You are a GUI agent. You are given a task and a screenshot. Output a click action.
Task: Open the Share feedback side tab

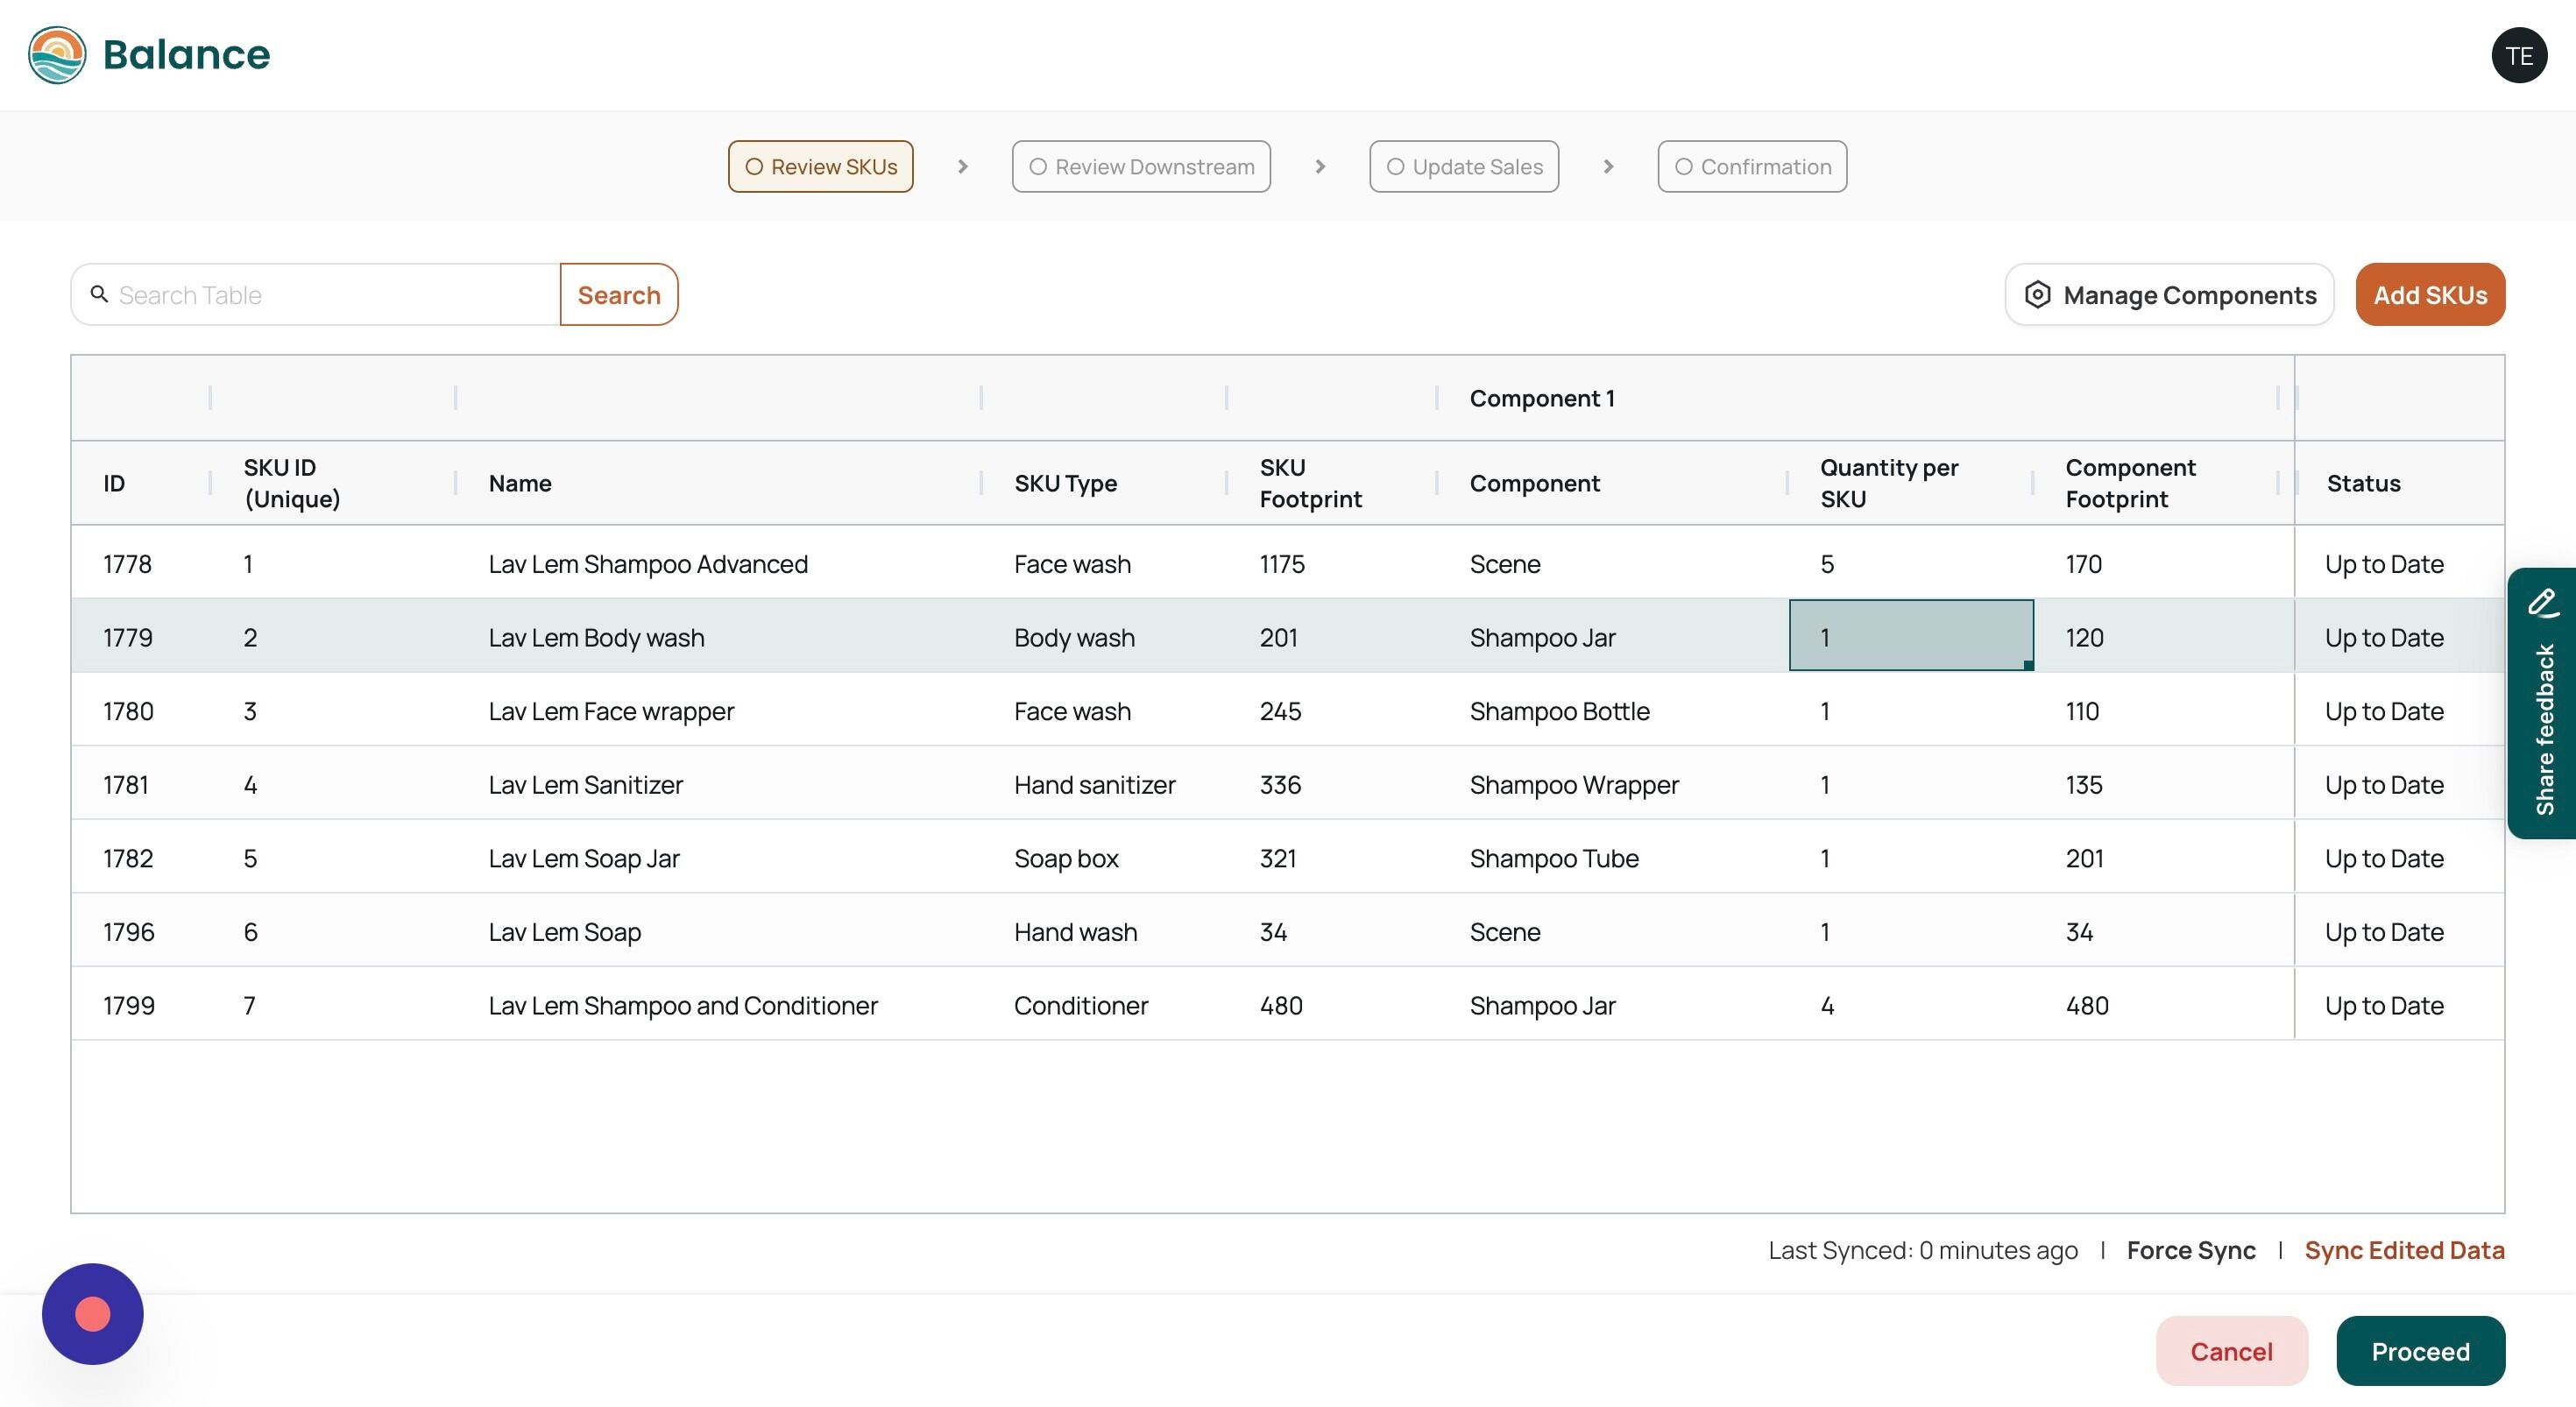click(2542, 703)
